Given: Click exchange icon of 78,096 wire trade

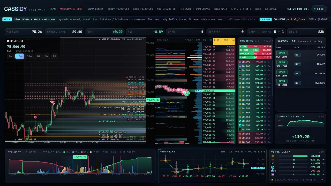Looking at the screenshot, I should (x=240, y=62).
